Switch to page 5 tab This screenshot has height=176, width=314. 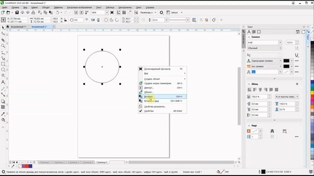[x=102, y=162]
